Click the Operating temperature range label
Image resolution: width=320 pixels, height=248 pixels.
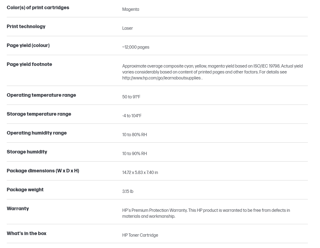[x=41, y=95]
